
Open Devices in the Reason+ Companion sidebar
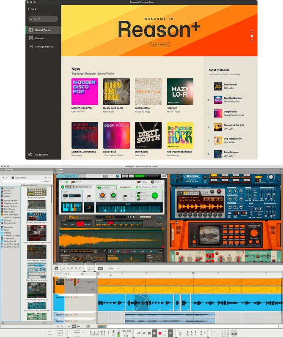43,38
